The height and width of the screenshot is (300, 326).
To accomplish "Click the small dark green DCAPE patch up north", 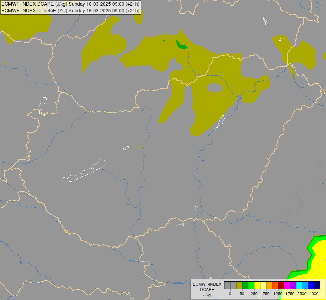I will [182, 45].
